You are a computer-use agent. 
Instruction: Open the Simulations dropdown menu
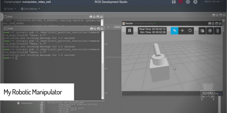pyautogui.click(x=30, y=9)
